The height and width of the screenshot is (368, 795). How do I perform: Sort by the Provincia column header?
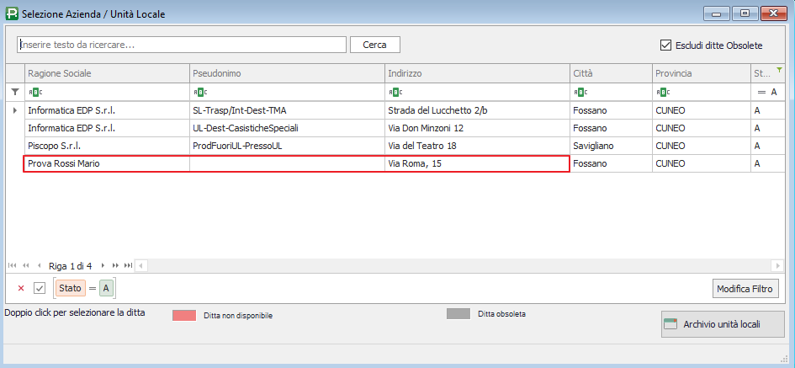(700, 73)
